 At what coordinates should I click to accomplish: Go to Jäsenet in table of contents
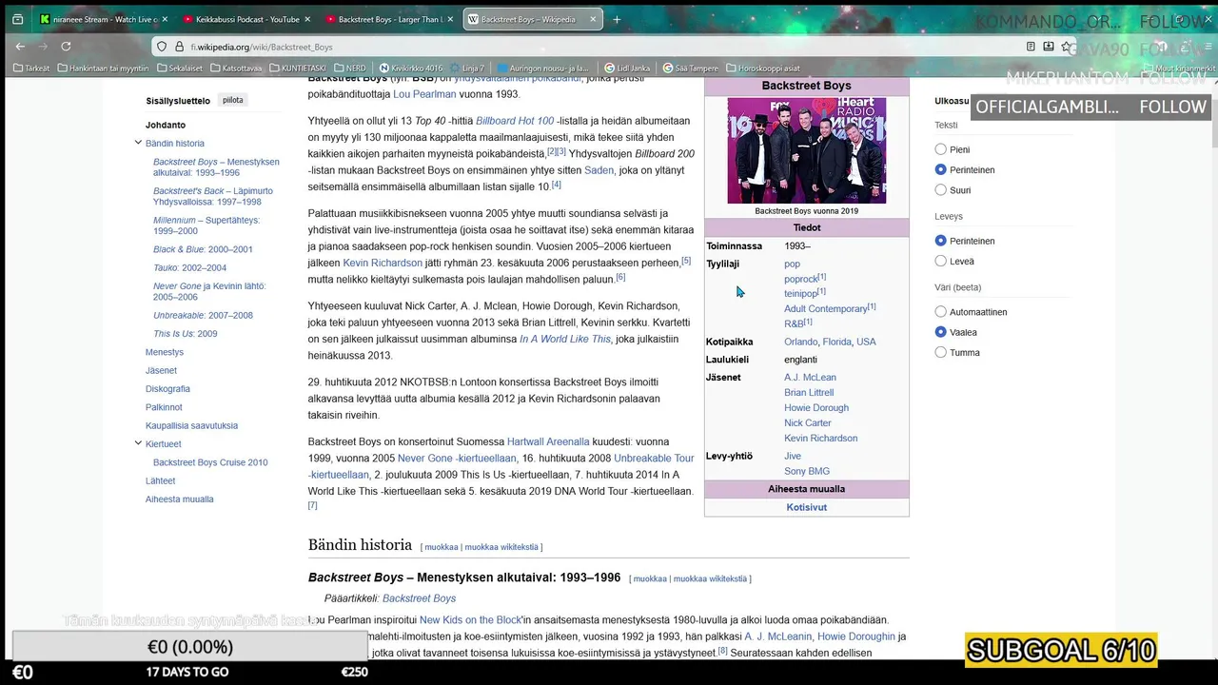161,370
